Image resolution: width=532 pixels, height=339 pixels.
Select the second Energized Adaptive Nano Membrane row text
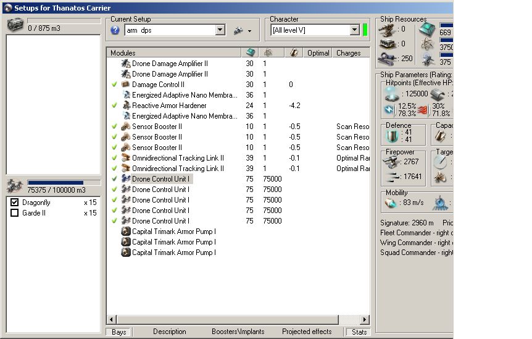(185, 116)
